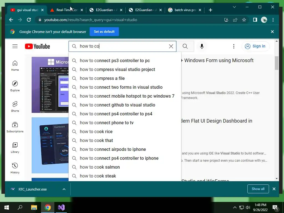The width and height of the screenshot is (284, 213).
Task: Select suggestion how to cook that
Action: 125,140
